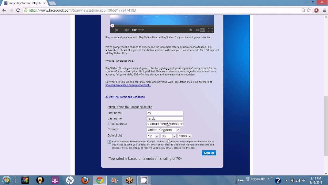Expand the taskbar toolbar chevron
This screenshot has height=185, width=328.
(x=271, y=178)
